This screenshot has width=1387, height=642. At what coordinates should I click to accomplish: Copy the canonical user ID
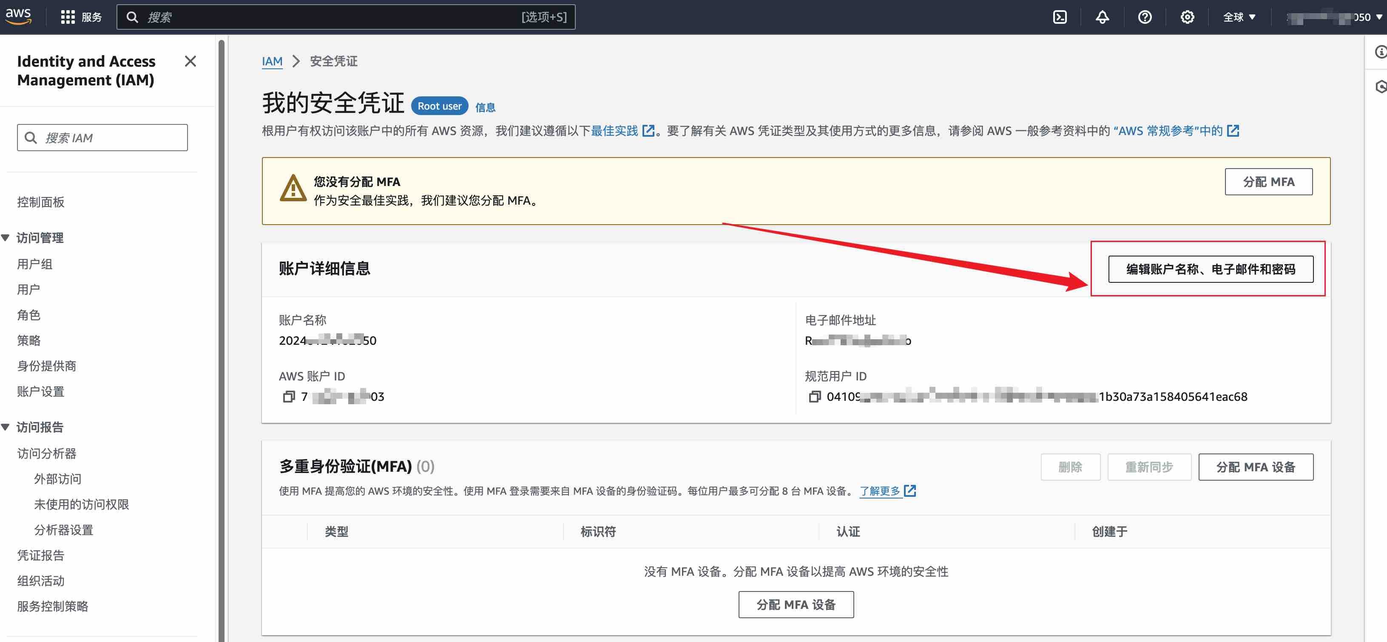[x=815, y=397]
